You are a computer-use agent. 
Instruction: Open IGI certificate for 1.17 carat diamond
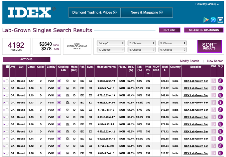(67, 81)
